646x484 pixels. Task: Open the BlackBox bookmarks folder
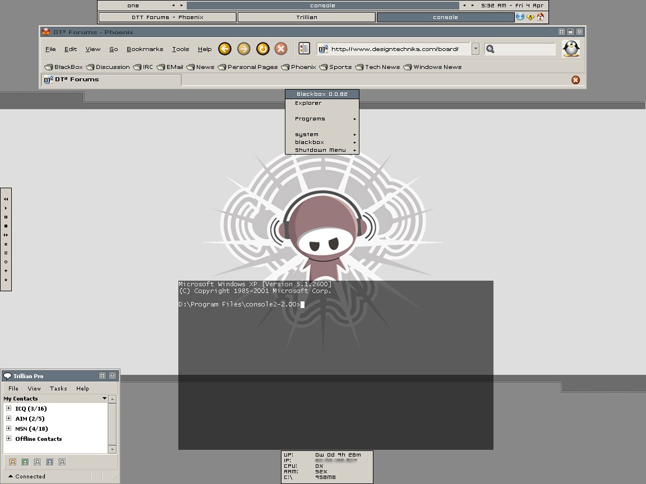tap(63, 67)
